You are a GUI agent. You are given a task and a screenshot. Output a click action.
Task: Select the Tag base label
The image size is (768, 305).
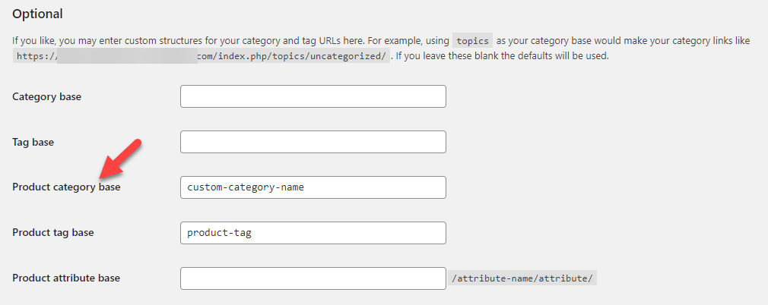(33, 142)
